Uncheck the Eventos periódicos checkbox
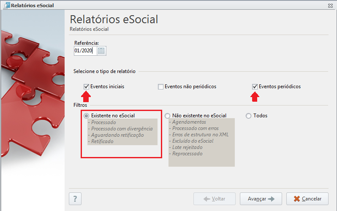The height and width of the screenshot is (211, 337). (255, 87)
